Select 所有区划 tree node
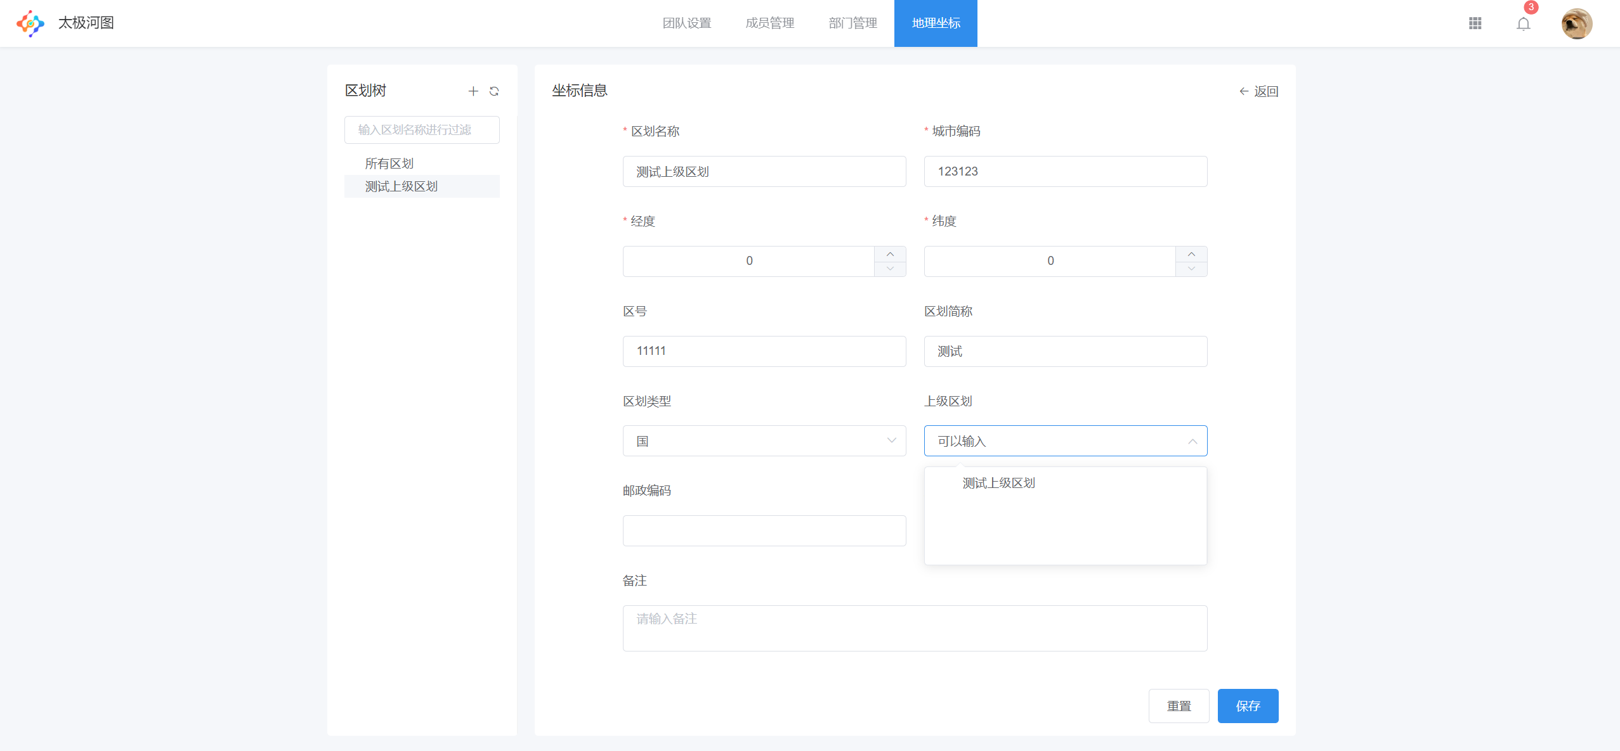The image size is (1620, 751). [x=422, y=164]
